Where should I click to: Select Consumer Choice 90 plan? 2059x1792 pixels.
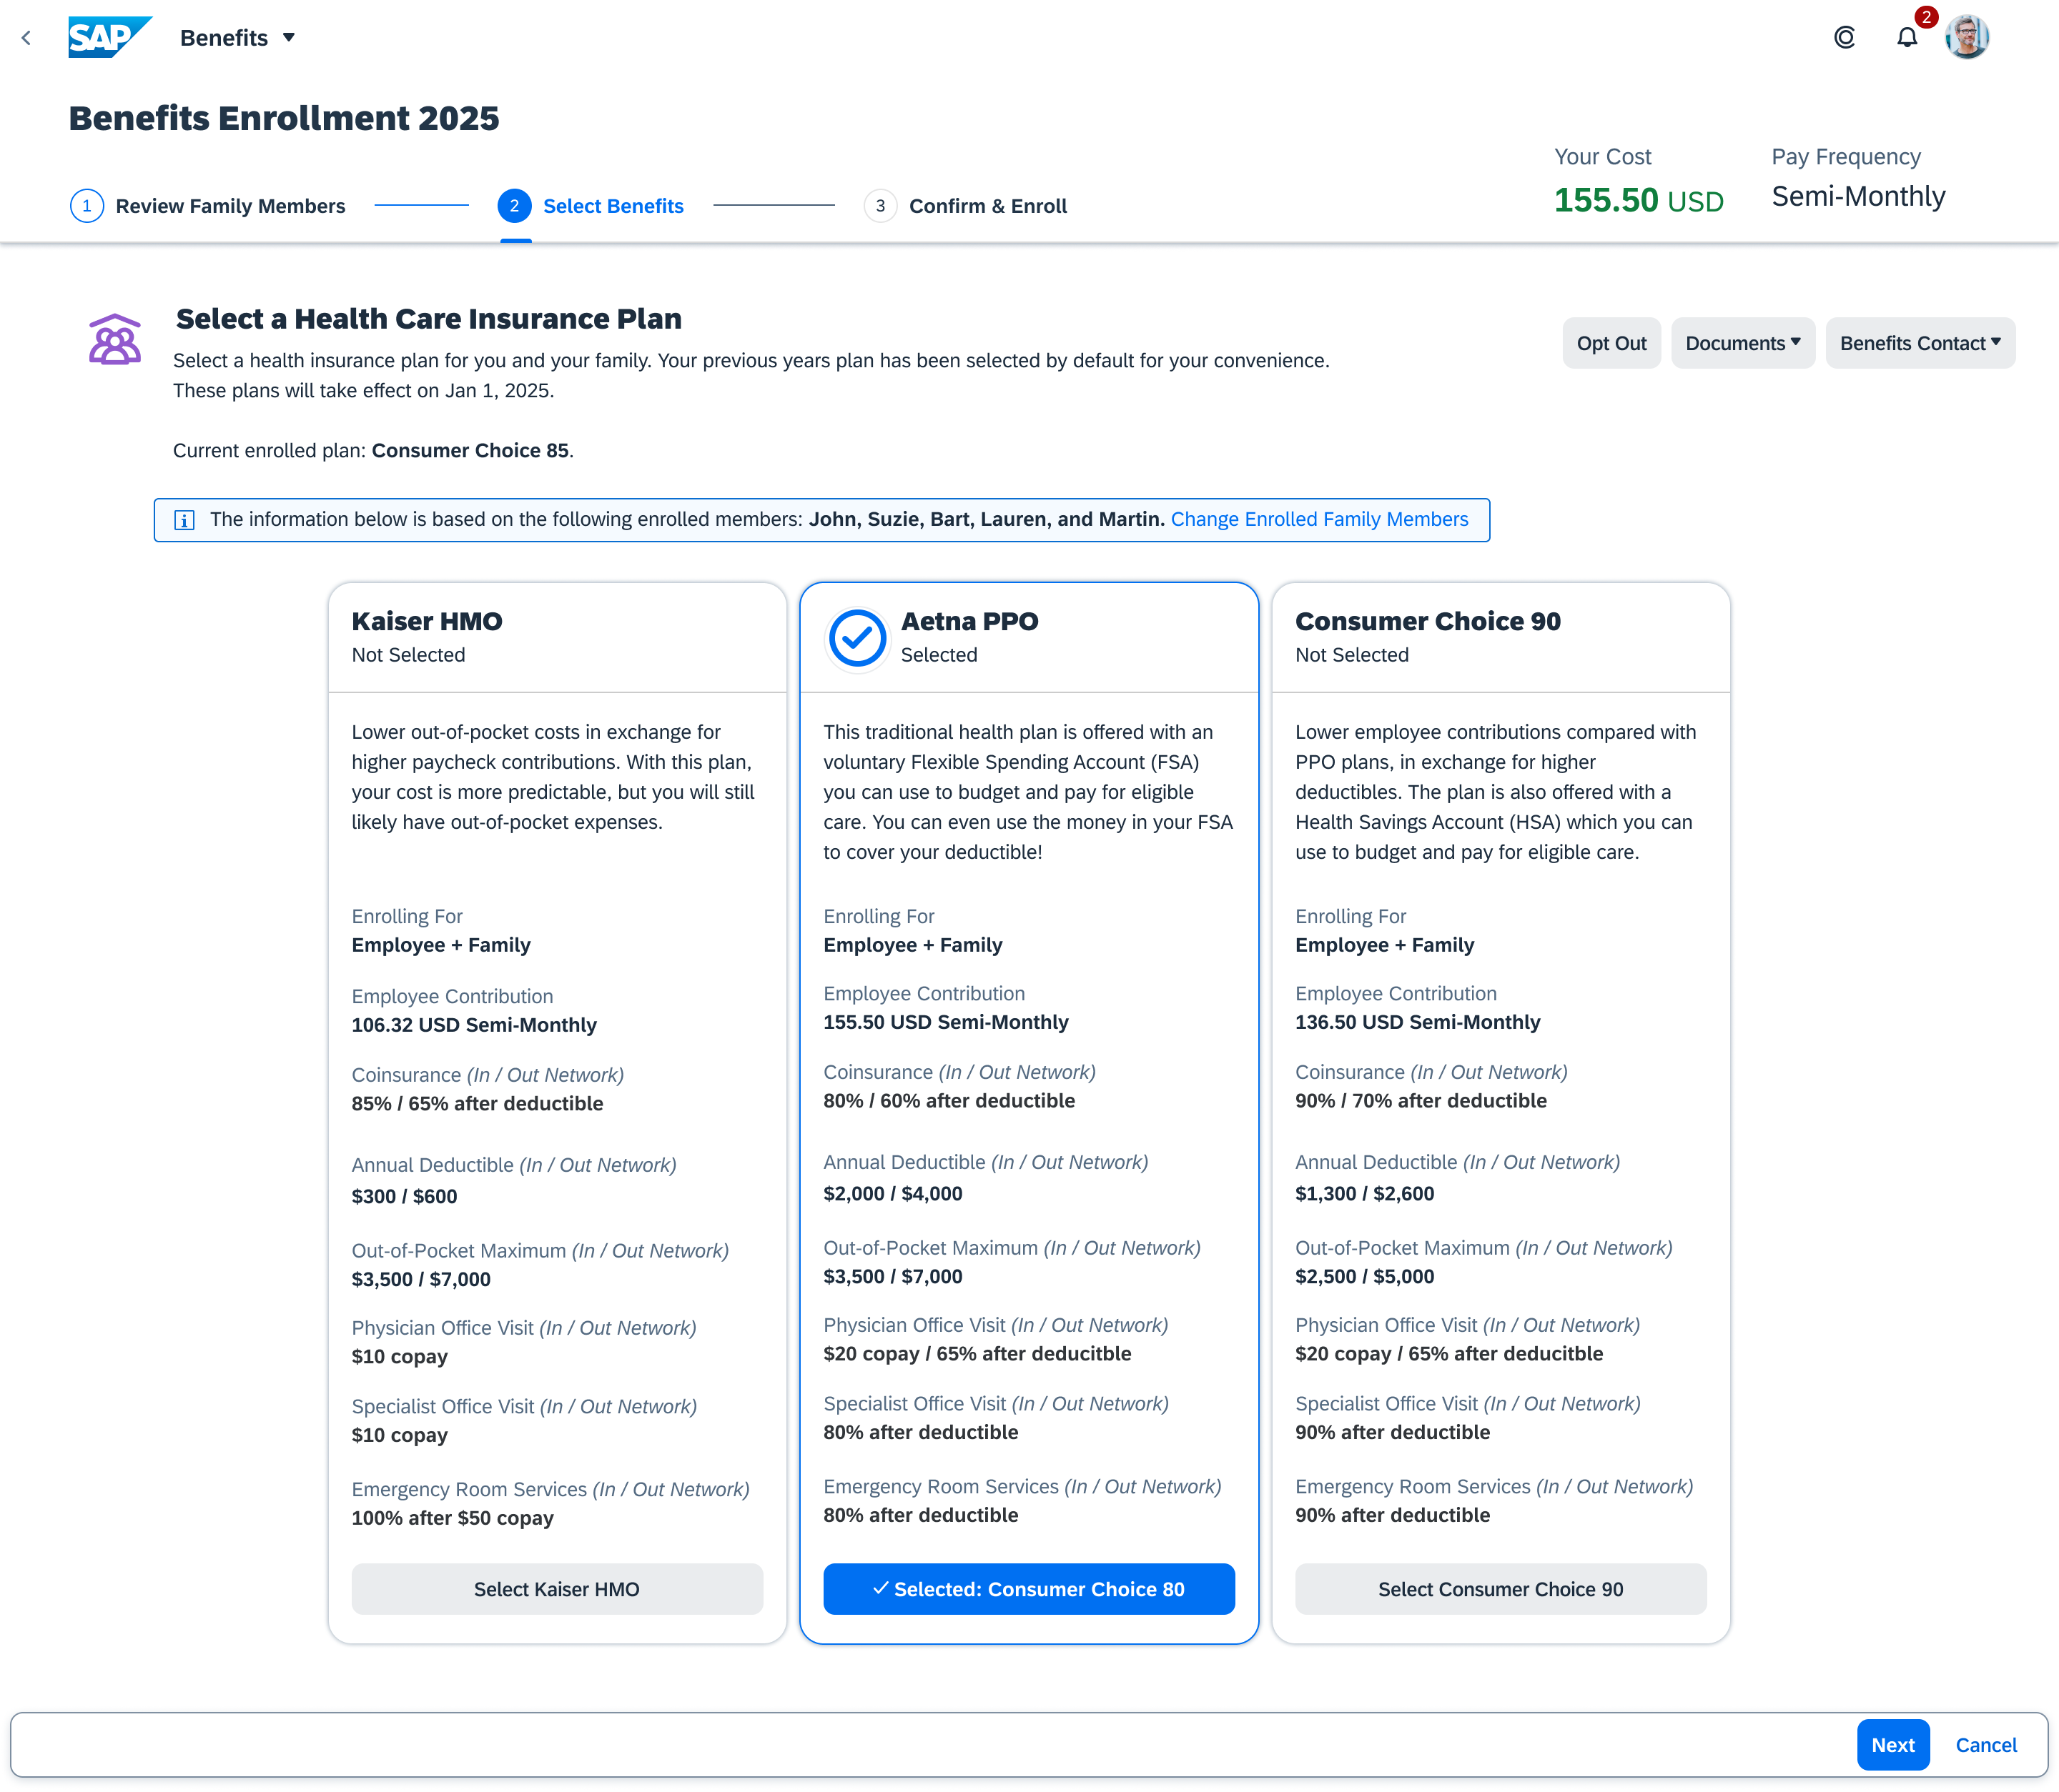tap(1500, 1589)
